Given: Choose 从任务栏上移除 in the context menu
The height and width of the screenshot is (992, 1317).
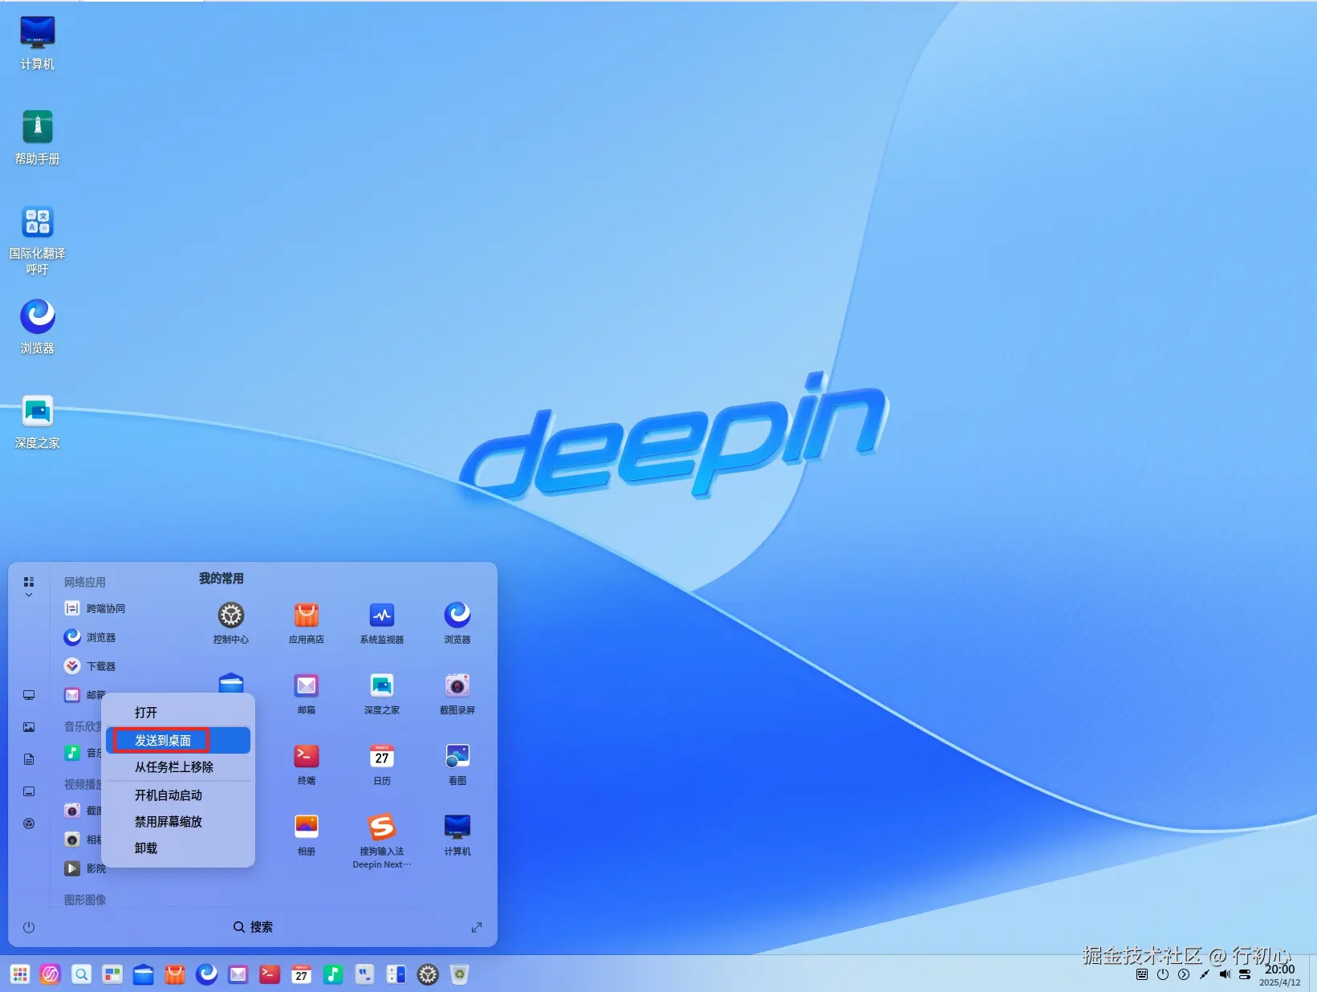Looking at the screenshot, I should point(178,767).
